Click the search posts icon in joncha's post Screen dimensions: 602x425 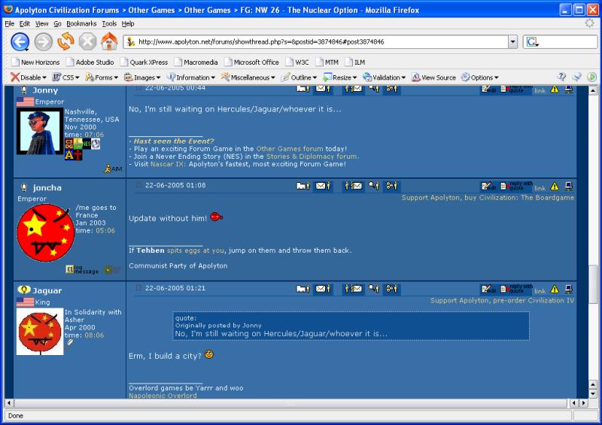point(374,187)
